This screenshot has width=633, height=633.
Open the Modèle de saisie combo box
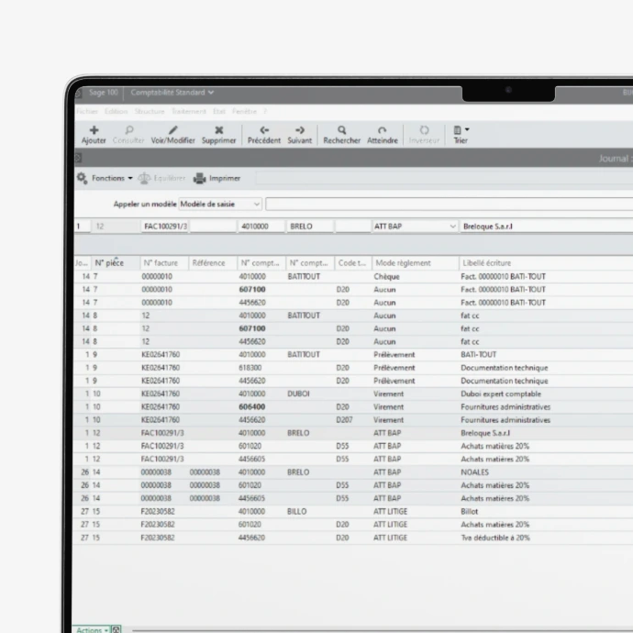click(220, 205)
